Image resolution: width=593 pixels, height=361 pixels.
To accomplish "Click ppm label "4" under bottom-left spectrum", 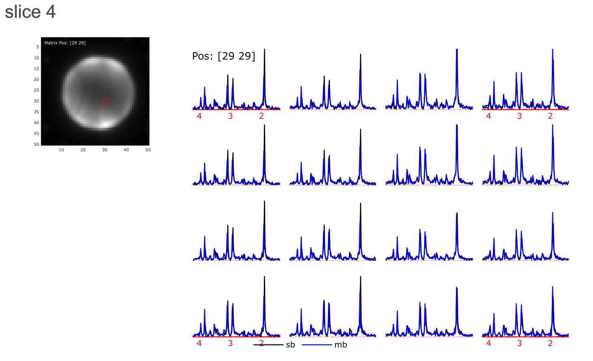I will [x=199, y=343].
